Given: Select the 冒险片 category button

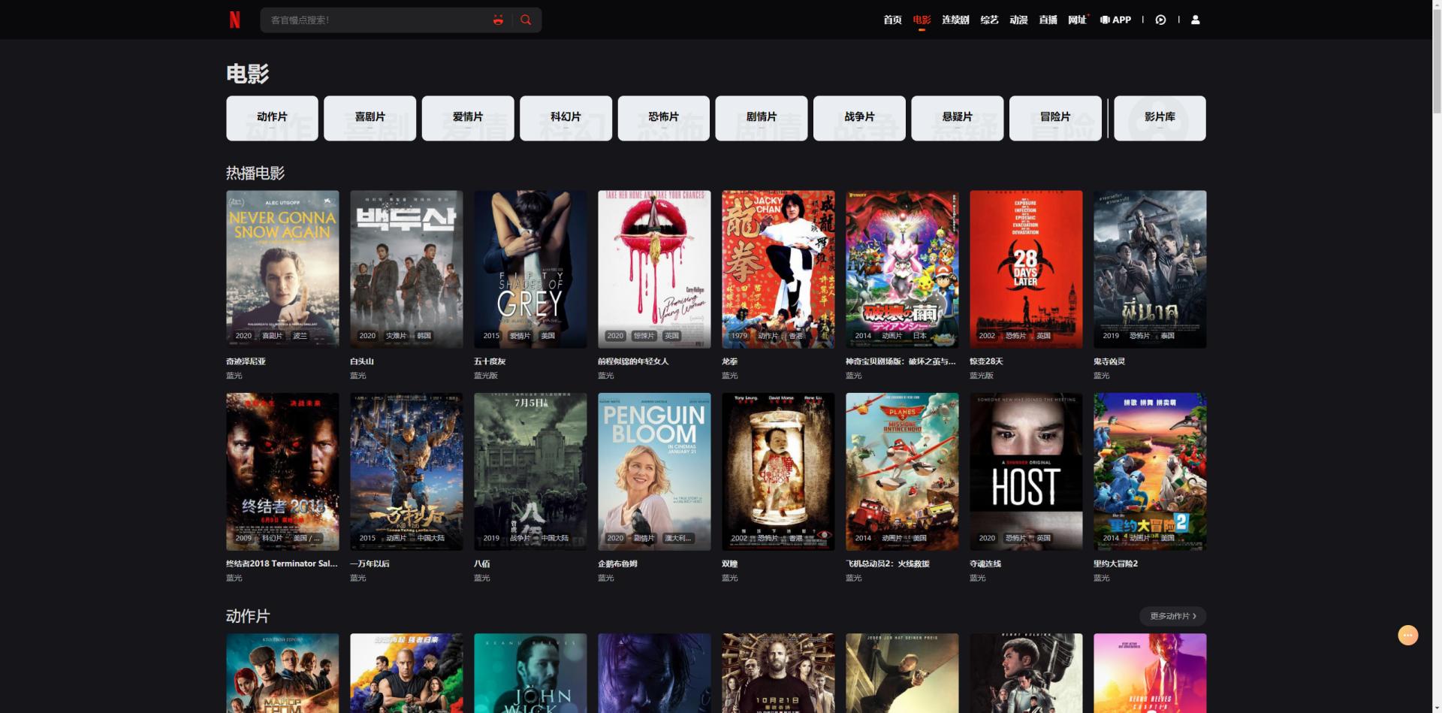Looking at the screenshot, I should (x=1055, y=118).
